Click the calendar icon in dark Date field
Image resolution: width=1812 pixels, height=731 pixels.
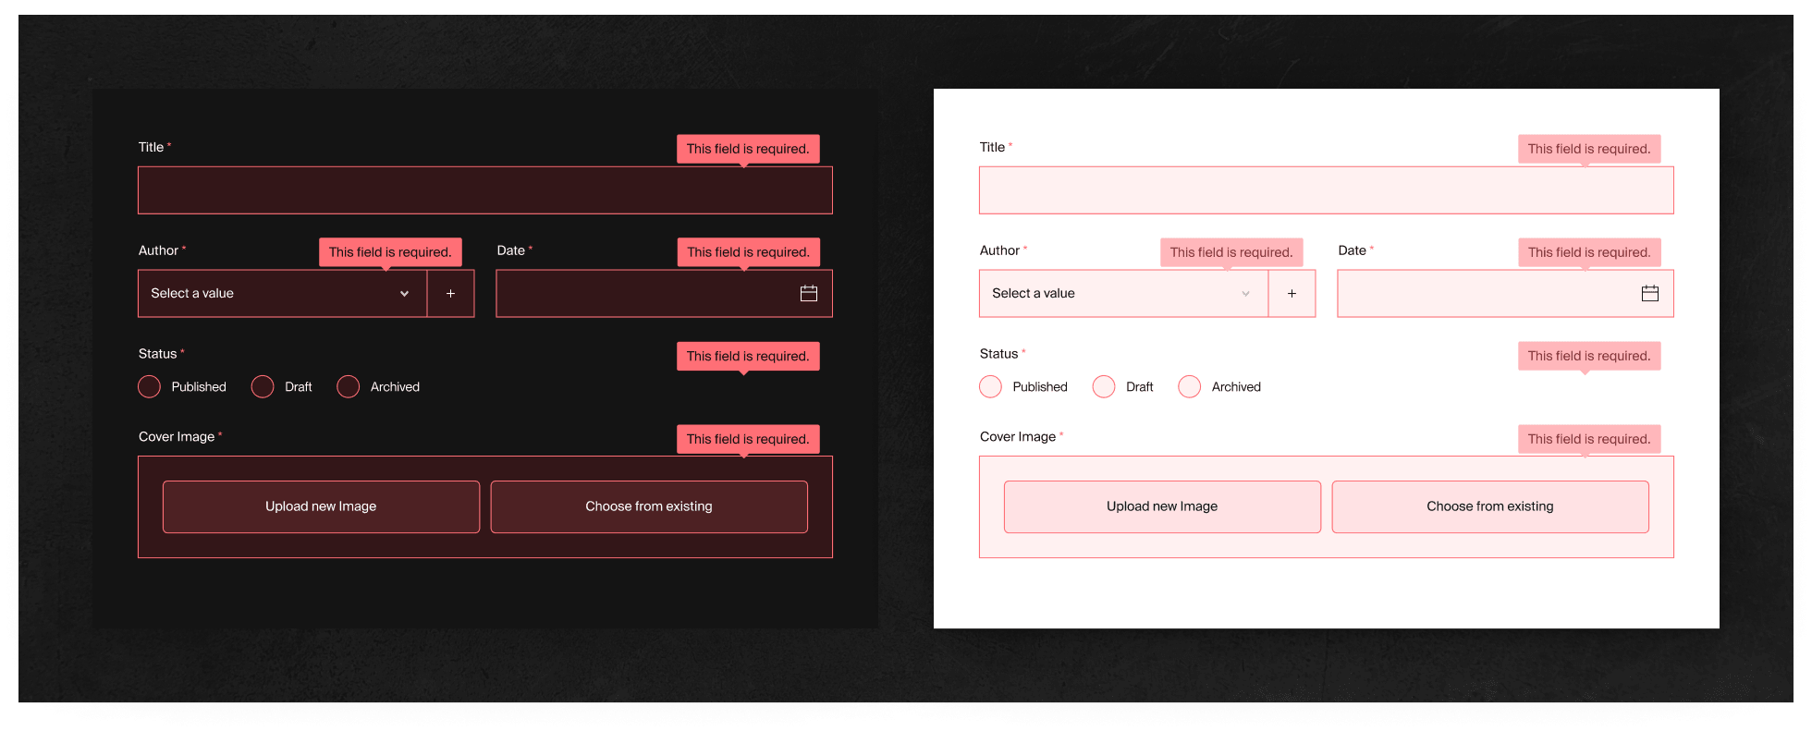pos(809,293)
